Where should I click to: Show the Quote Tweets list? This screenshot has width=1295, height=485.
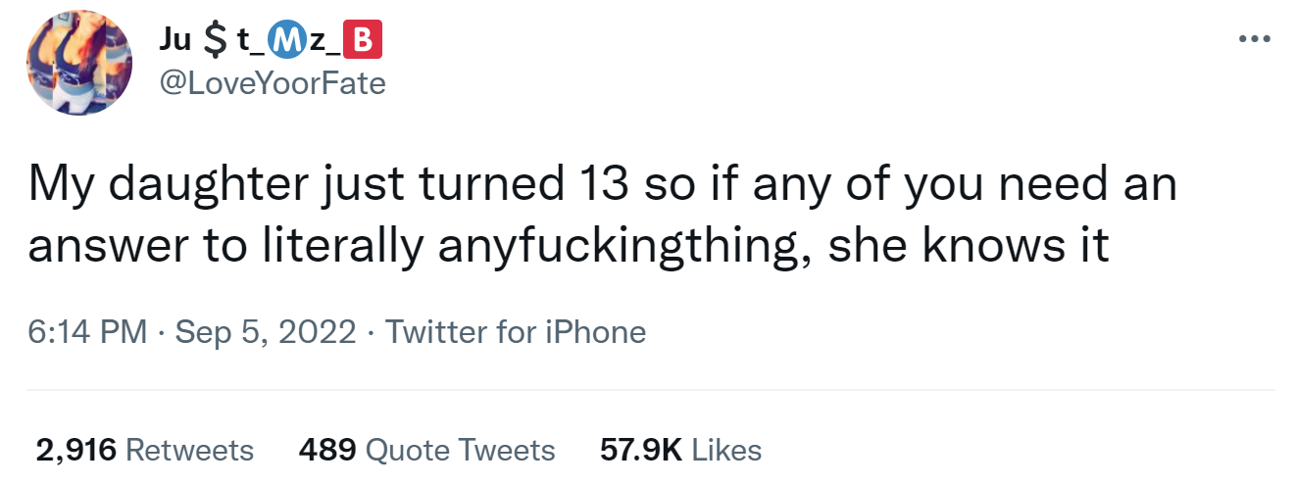click(426, 450)
